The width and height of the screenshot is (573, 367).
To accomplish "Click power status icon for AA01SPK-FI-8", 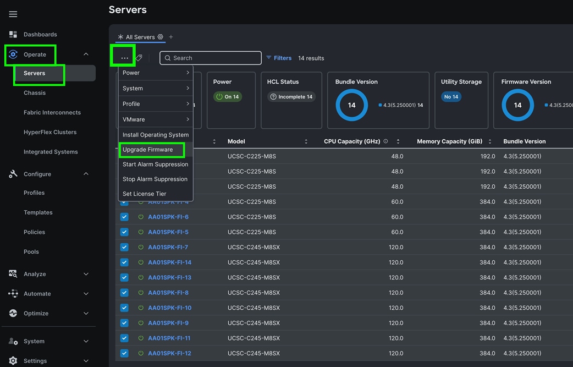I will click(141, 292).
